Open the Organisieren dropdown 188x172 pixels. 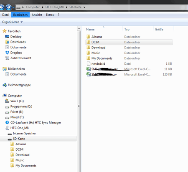point(12,22)
